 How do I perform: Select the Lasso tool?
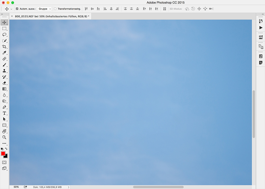[4, 35]
